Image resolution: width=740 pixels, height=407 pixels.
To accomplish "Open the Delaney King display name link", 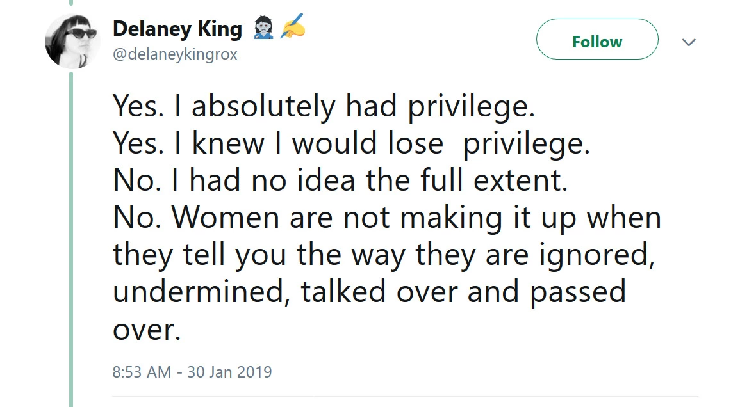I will coord(177,29).
